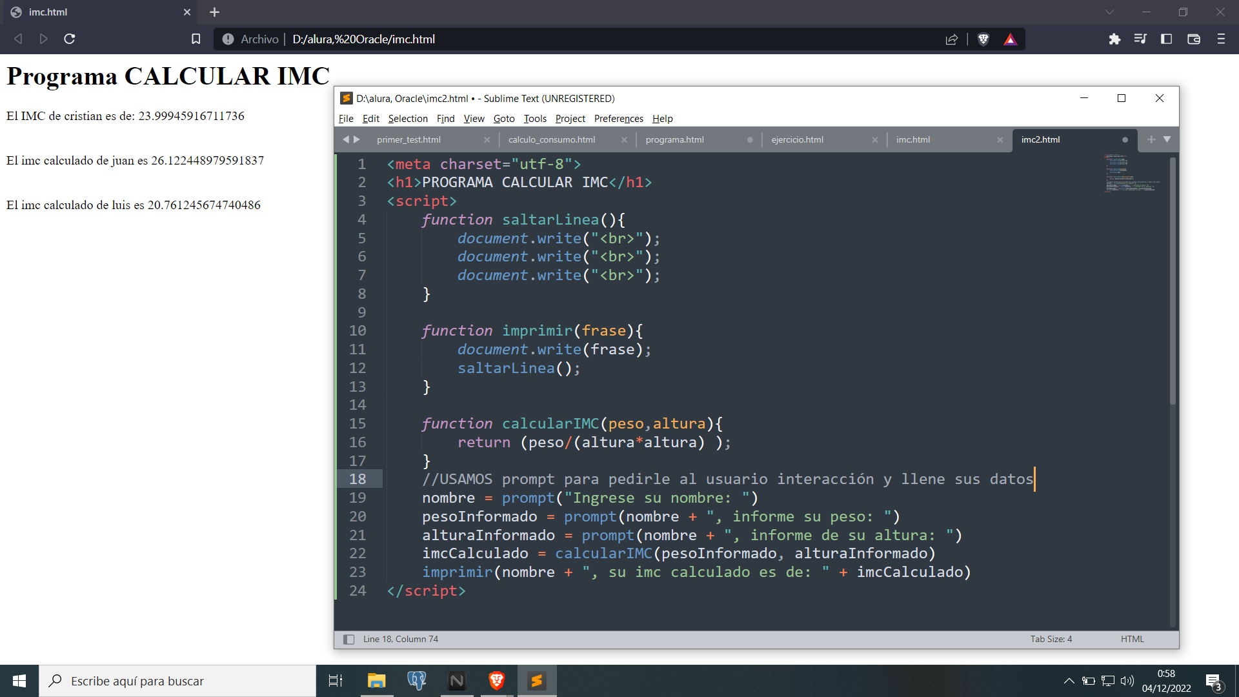Click the site info warning icon
Screen dimensions: 1239x697
pyautogui.click(x=228, y=39)
